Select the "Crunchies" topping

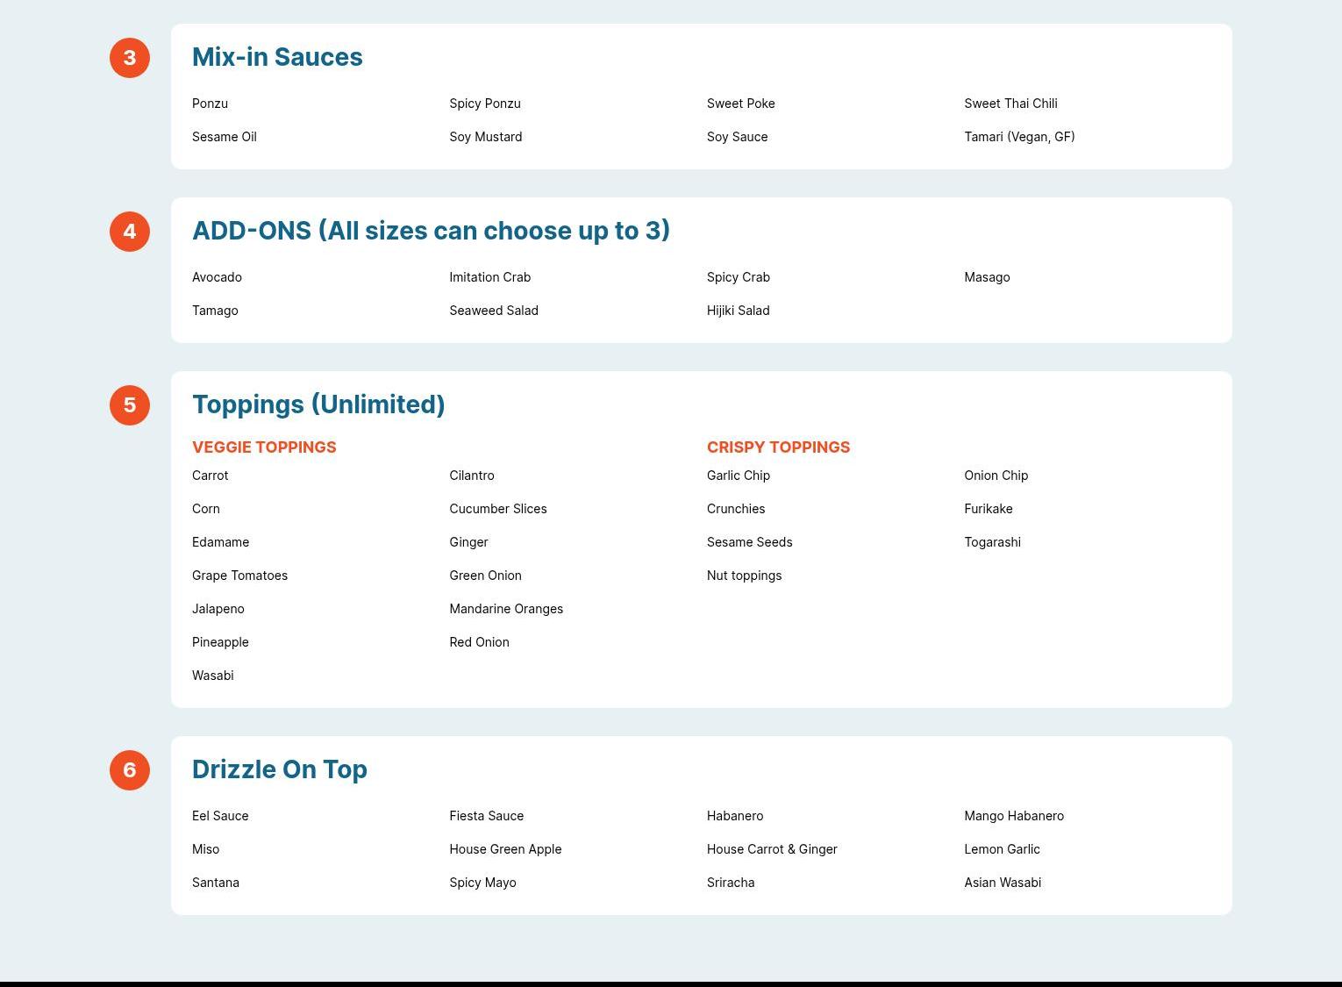(x=736, y=509)
